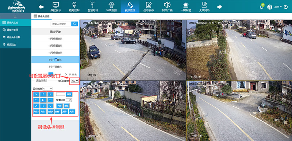Screen dimensions: 292x141
Task: Open the notification bell icon
Action: point(262,7)
